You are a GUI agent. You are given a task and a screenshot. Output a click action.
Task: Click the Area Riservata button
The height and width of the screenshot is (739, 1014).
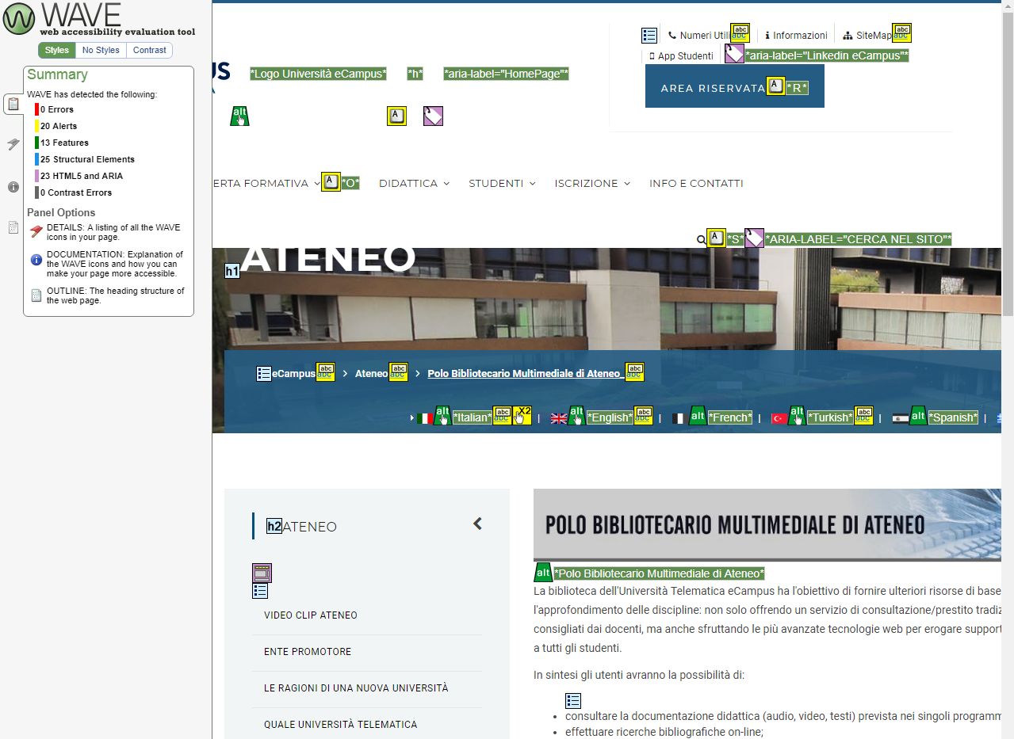tap(735, 86)
